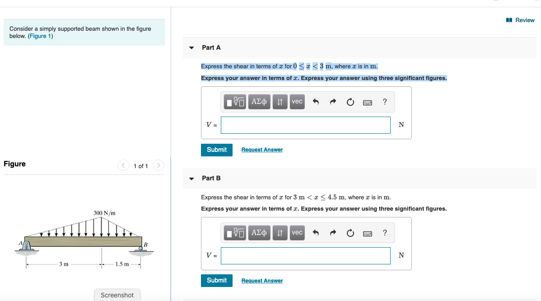This screenshot has width=541, height=301.
Task: Undo last edit in Part A
Action: (x=316, y=102)
